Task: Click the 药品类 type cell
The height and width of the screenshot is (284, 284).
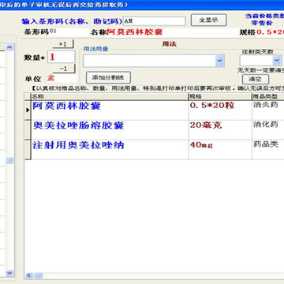Action: [x=268, y=149]
